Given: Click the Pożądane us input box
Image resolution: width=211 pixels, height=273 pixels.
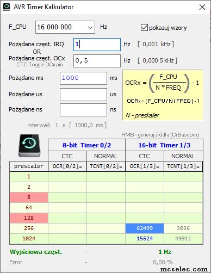Looking at the screenshot, I should [83, 95].
